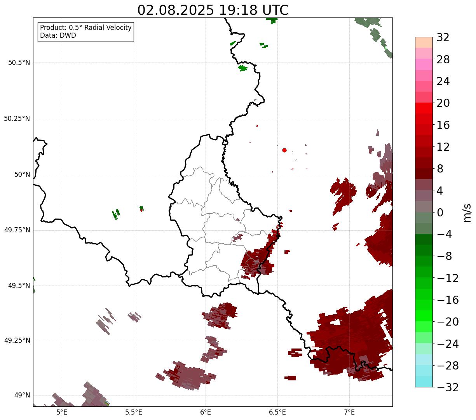476x420 pixels.
Task: Click the colorbar tick label 32
Action: point(443,38)
